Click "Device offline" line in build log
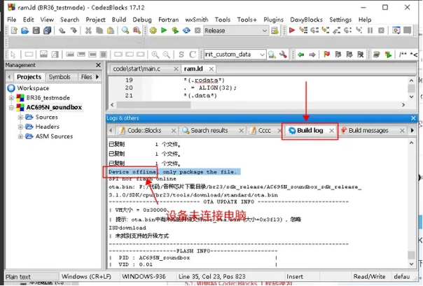The width and height of the screenshot is (423, 286). tap(173, 172)
